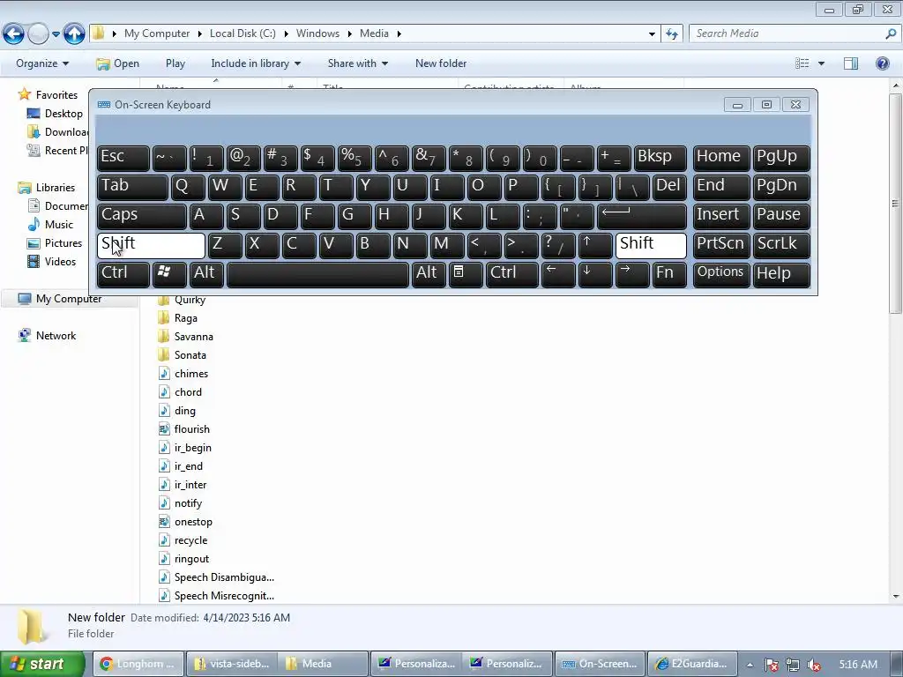Expand the Local Disk (C:) breadcrumb arrow

[x=286, y=34]
